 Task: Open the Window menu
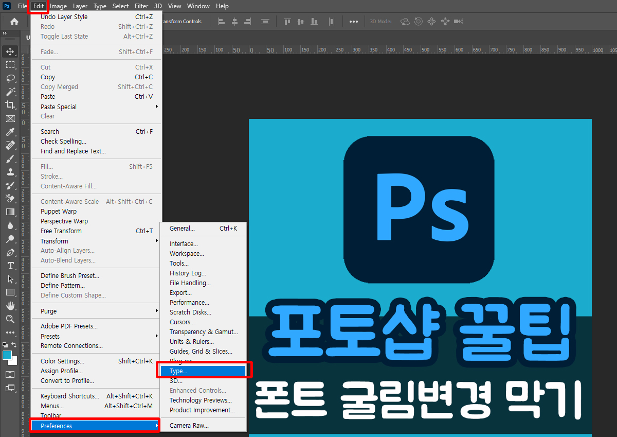coord(198,6)
